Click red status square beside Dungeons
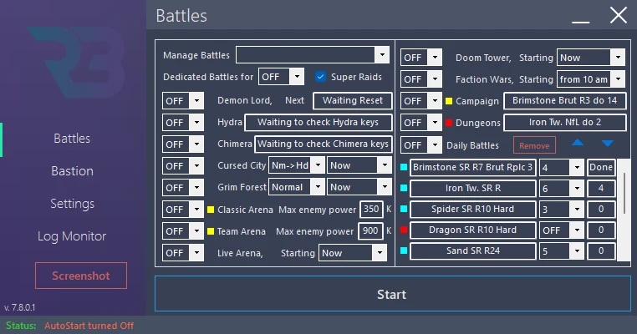The width and height of the screenshot is (637, 334). (x=449, y=123)
